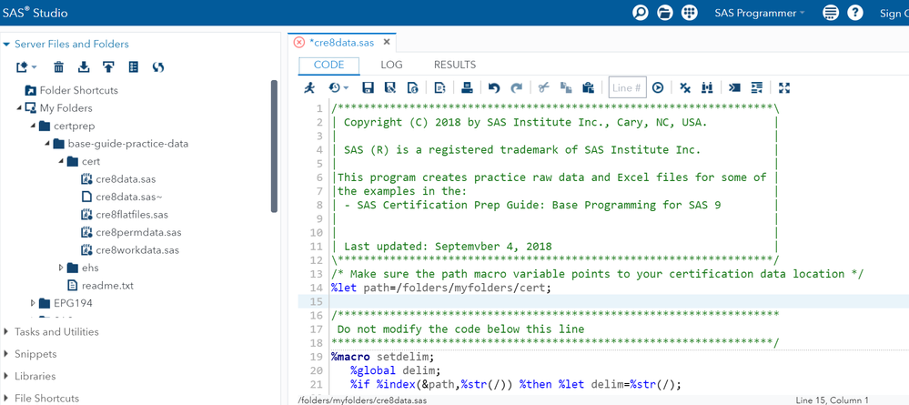Open the new options grid icon in header

689,13
